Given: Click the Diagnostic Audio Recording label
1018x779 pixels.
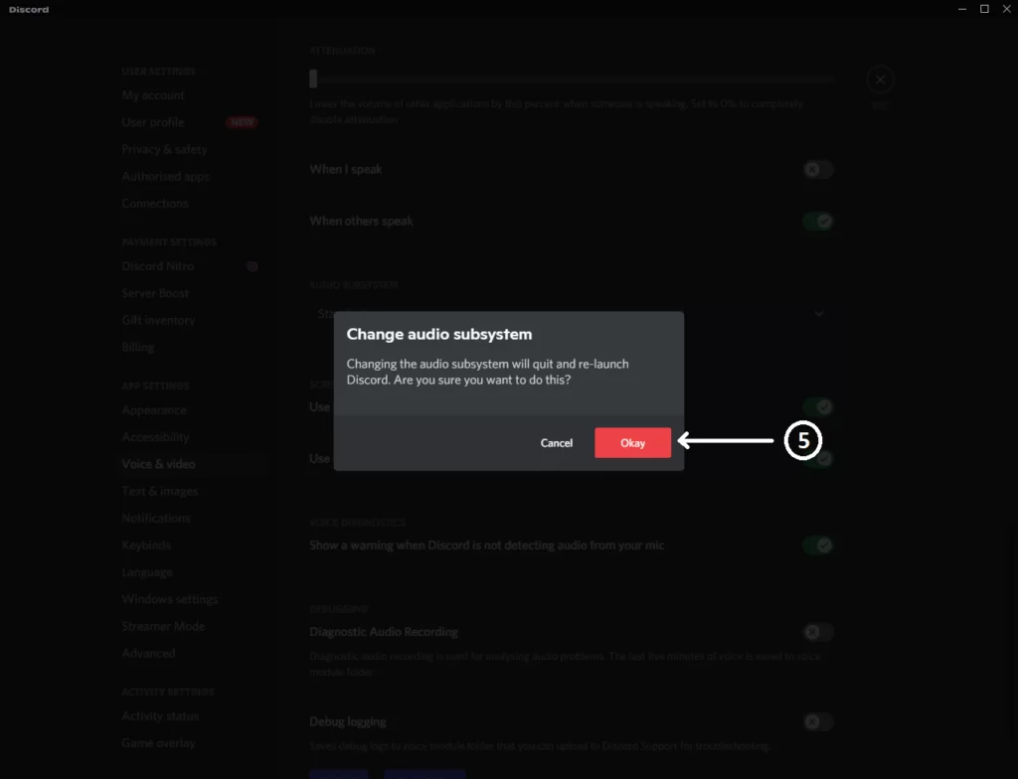Looking at the screenshot, I should point(383,632).
